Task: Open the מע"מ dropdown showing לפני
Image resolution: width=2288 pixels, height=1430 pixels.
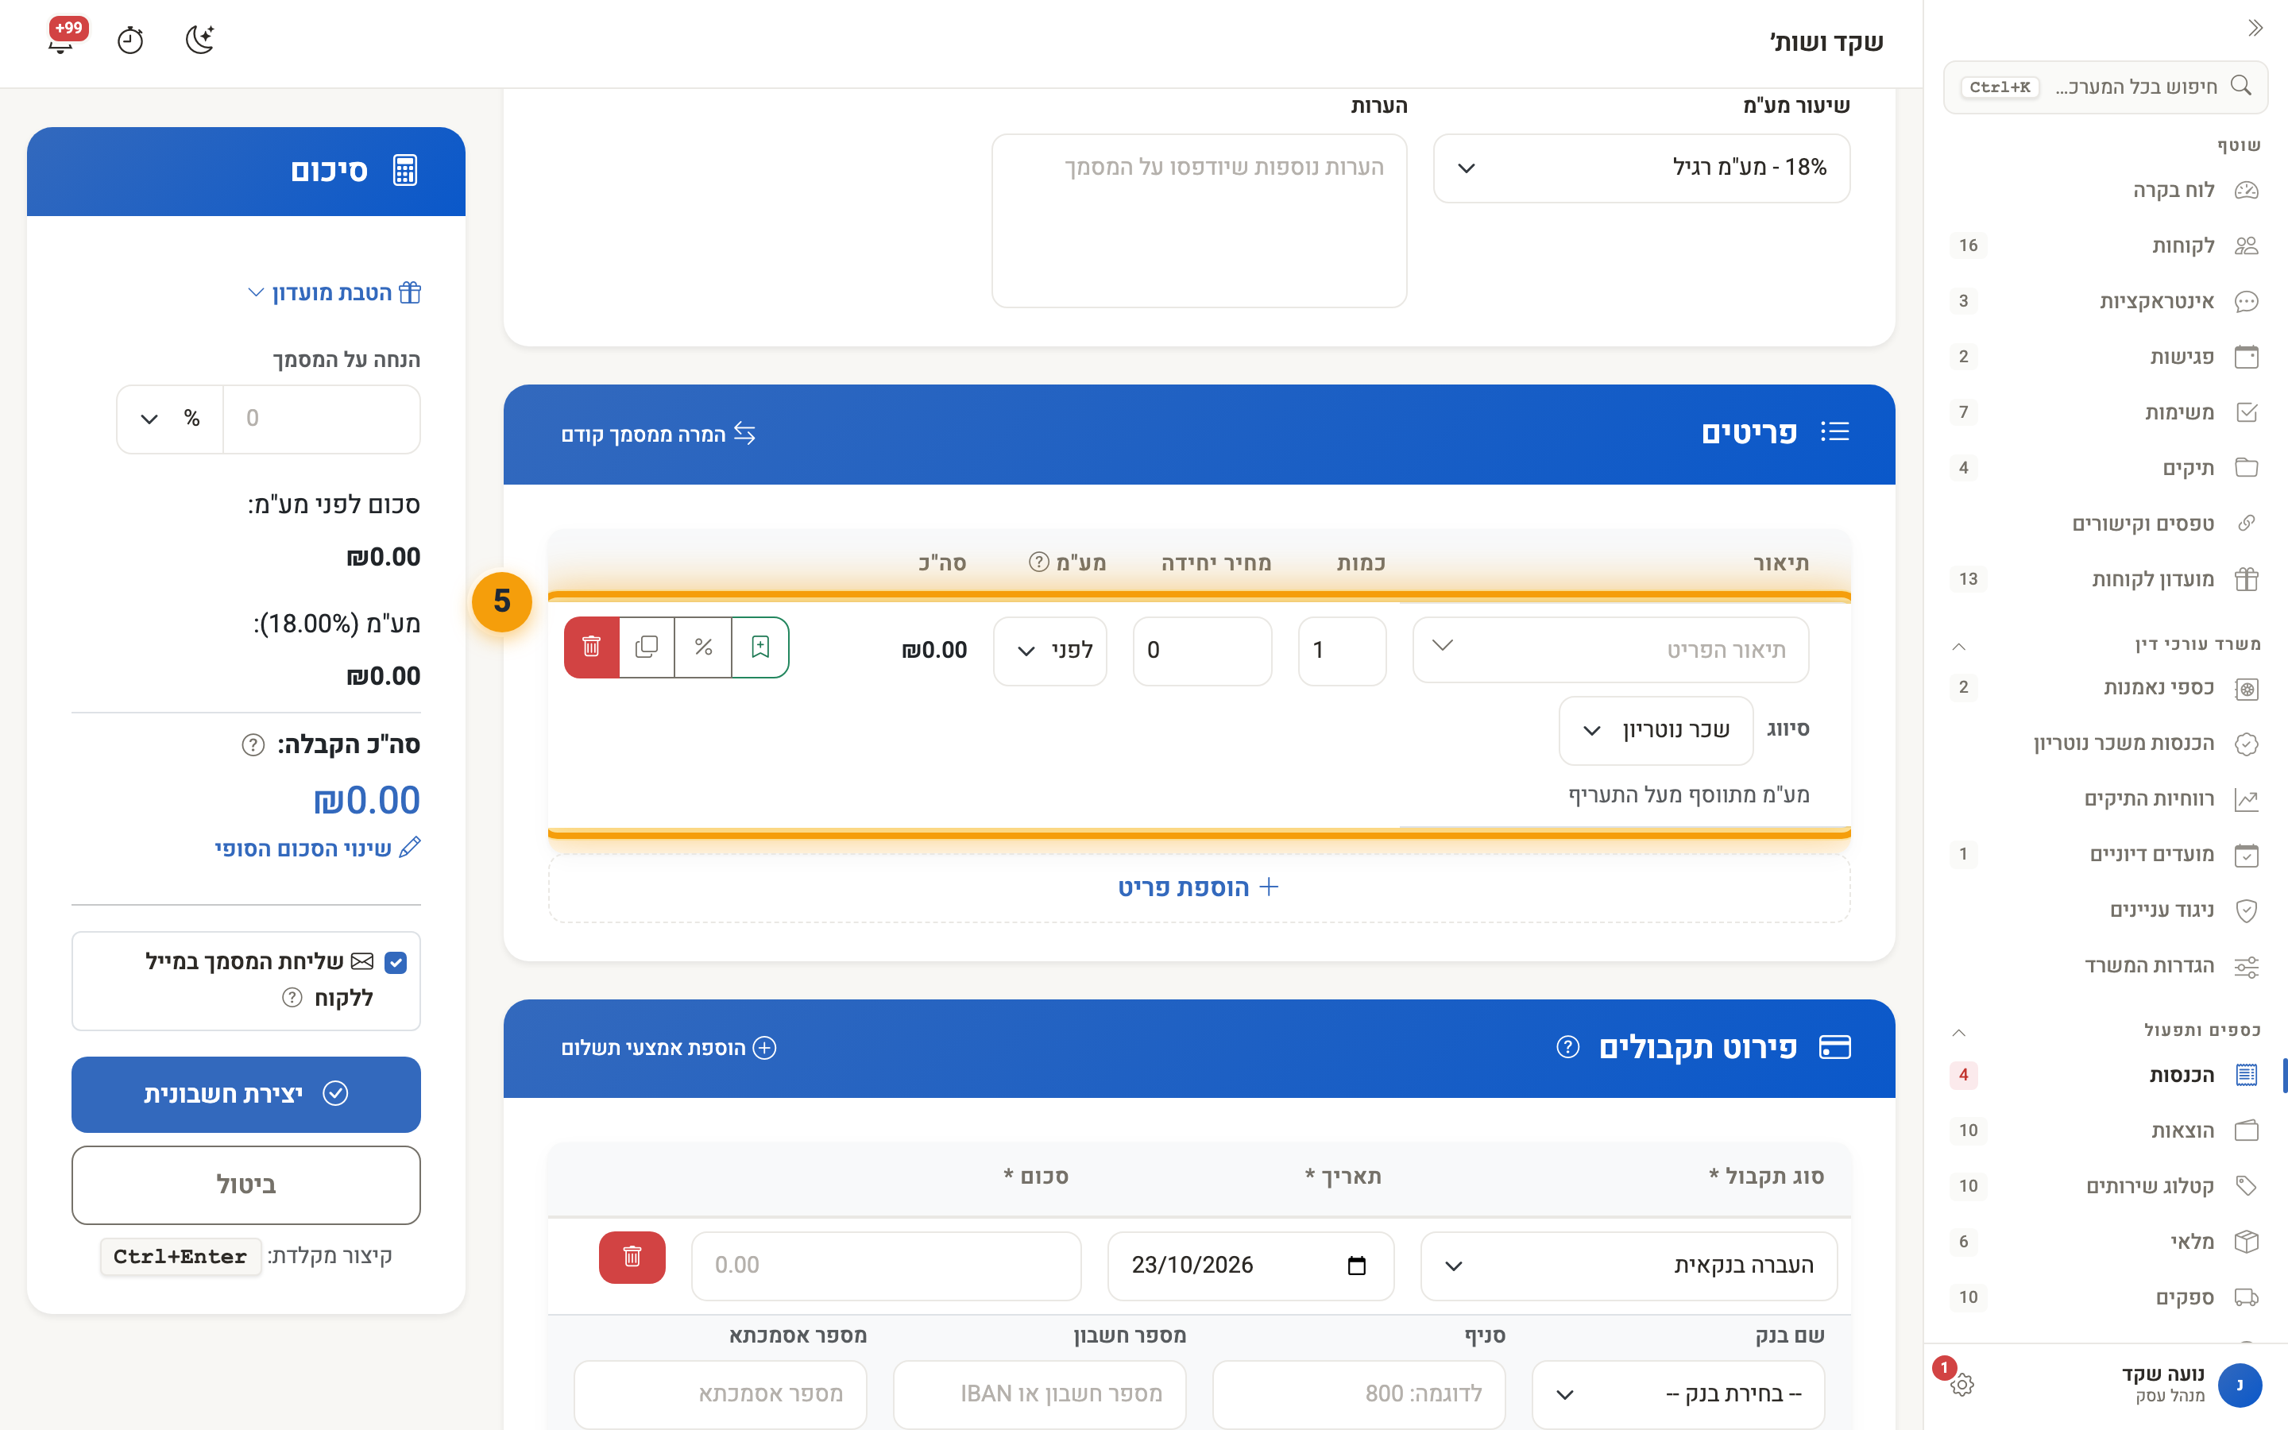Action: (1049, 651)
